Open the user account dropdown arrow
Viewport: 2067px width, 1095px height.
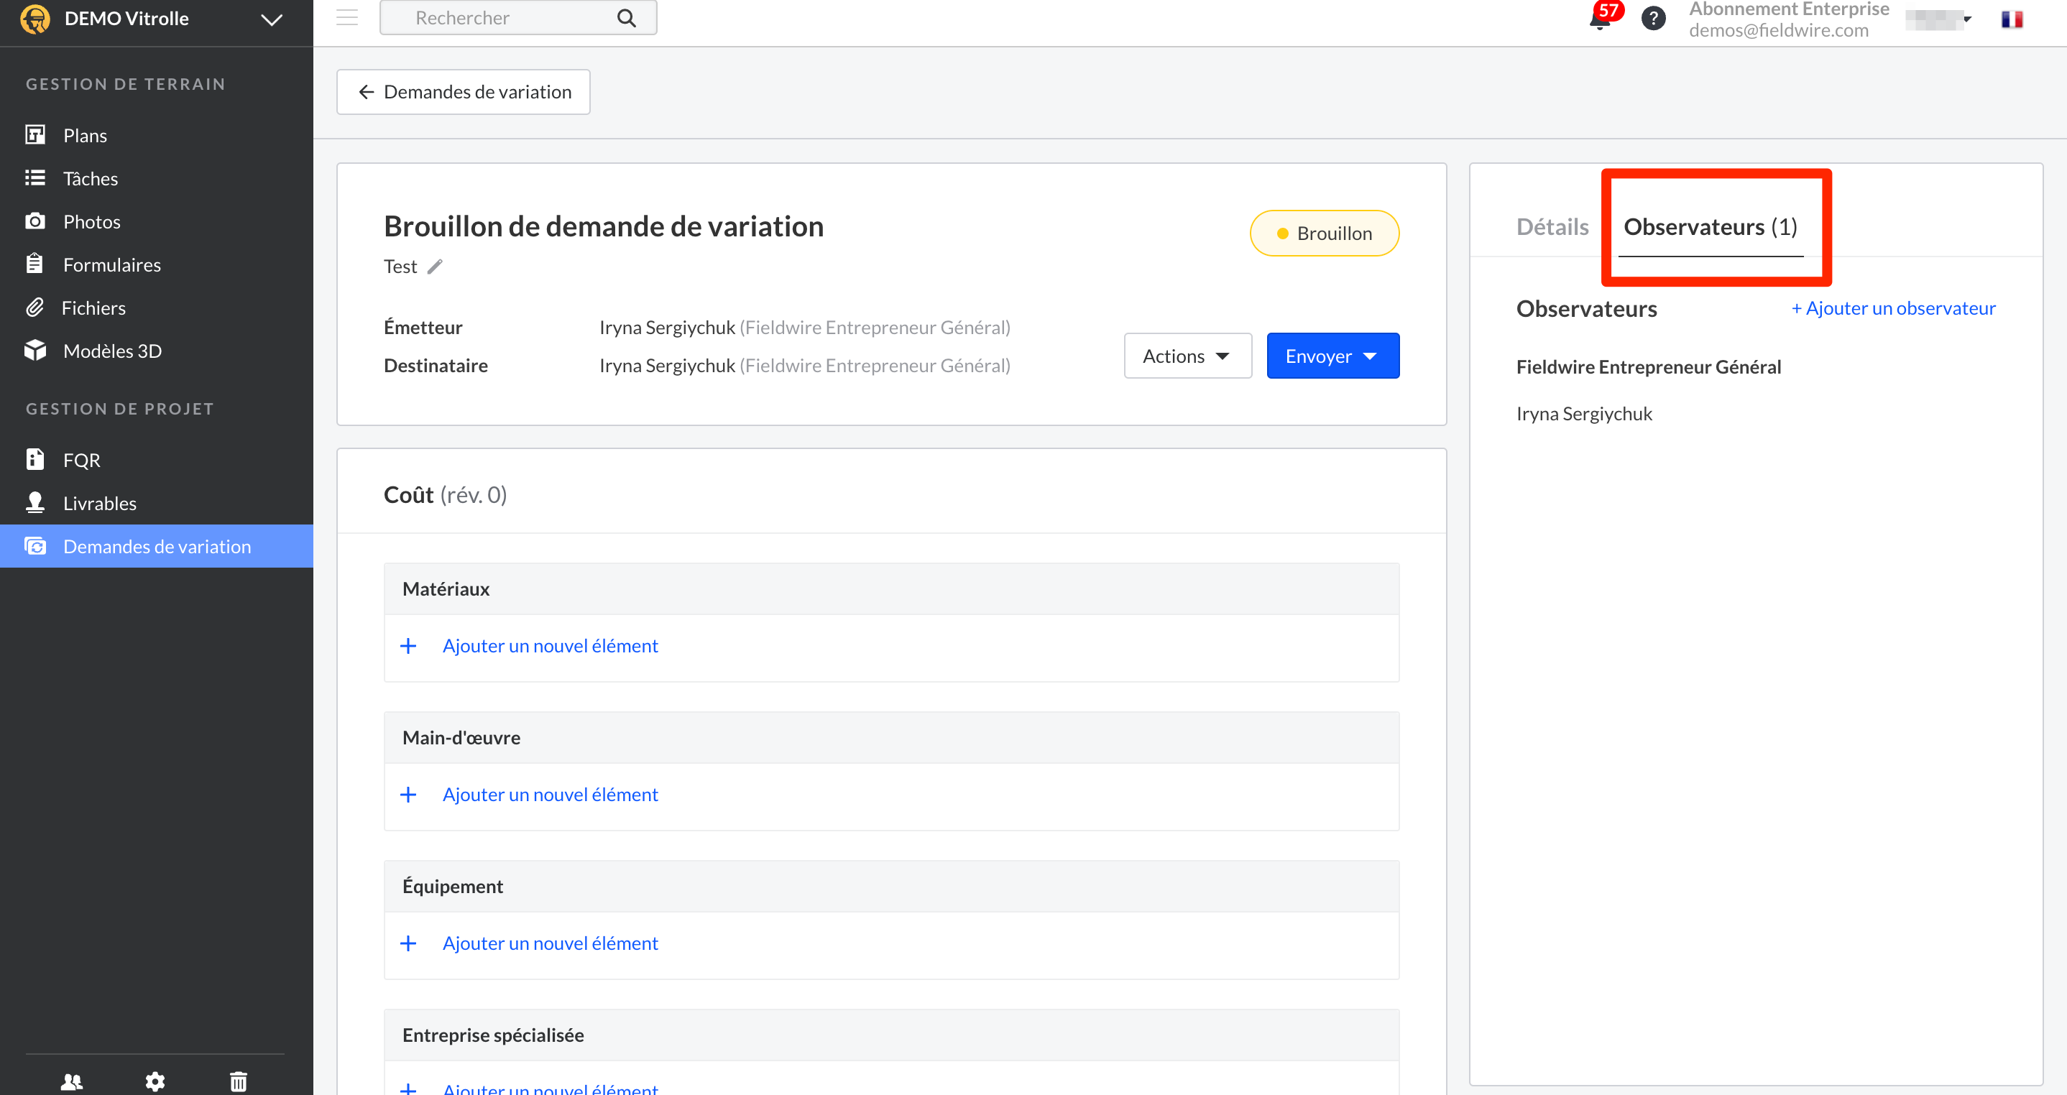tap(1968, 19)
